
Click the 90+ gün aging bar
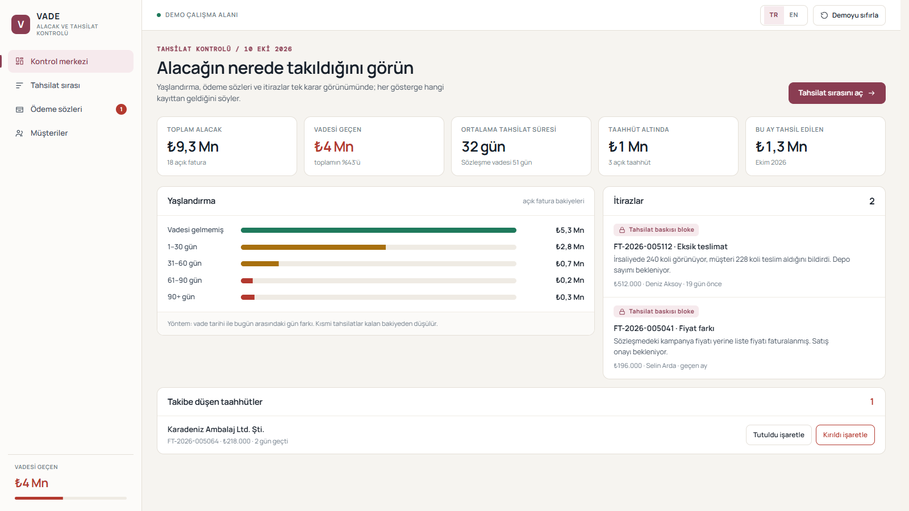(x=378, y=297)
